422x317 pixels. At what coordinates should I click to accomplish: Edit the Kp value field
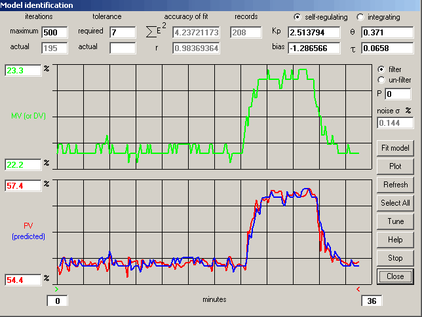point(314,32)
